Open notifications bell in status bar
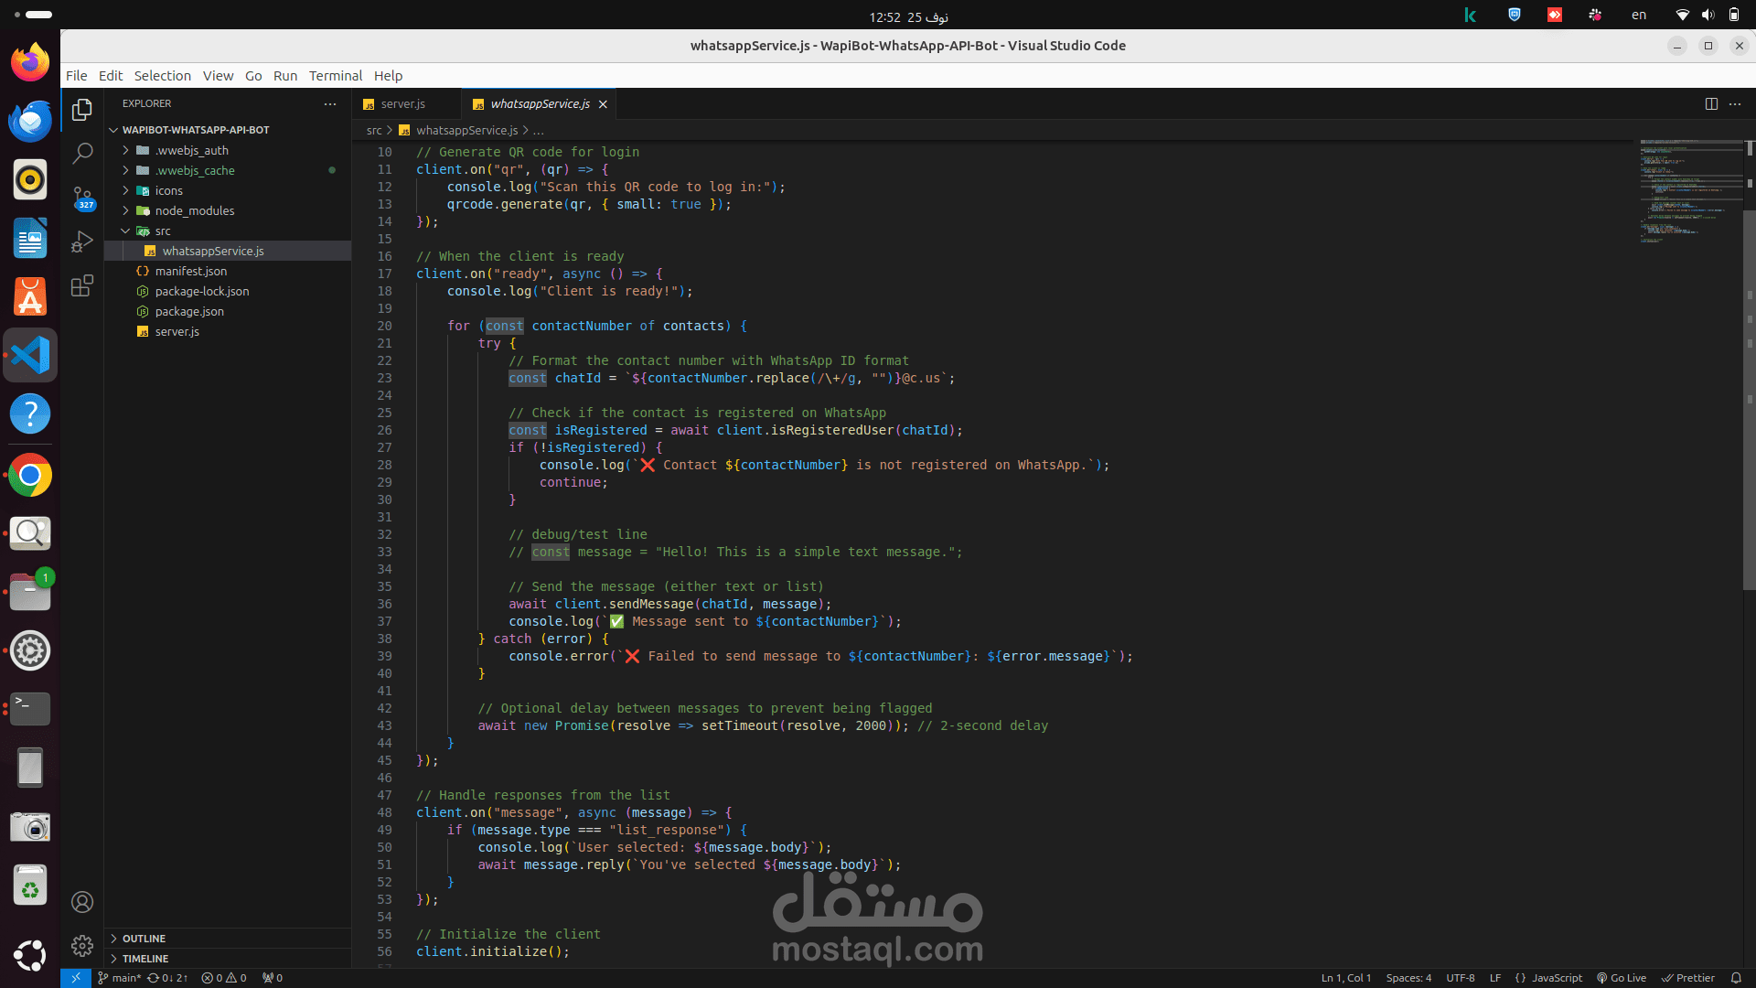 coord(1736,978)
